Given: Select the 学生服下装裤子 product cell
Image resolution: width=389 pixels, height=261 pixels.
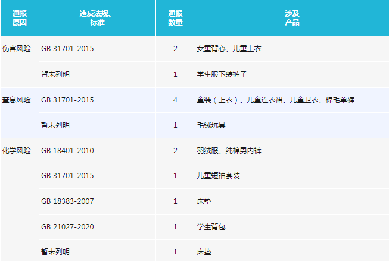Looking at the screenshot, I should click(222, 74).
